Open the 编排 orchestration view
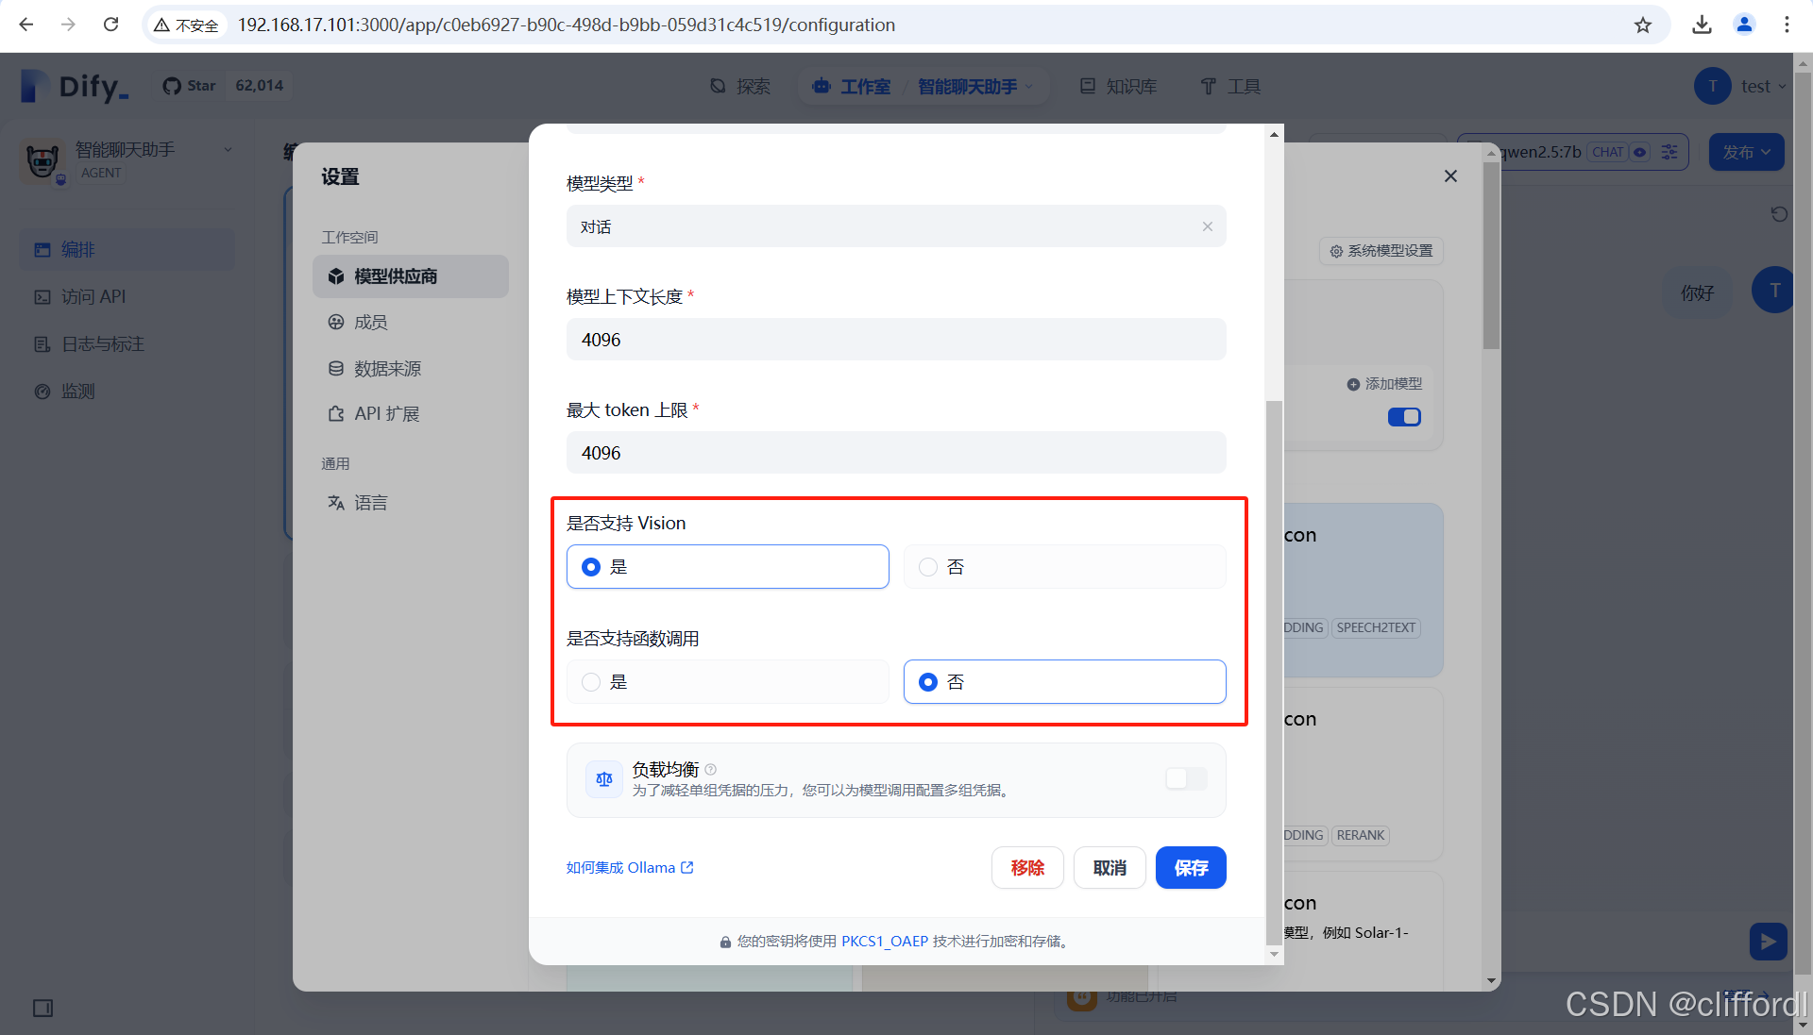Viewport: 1813px width, 1035px height. pos(76,249)
